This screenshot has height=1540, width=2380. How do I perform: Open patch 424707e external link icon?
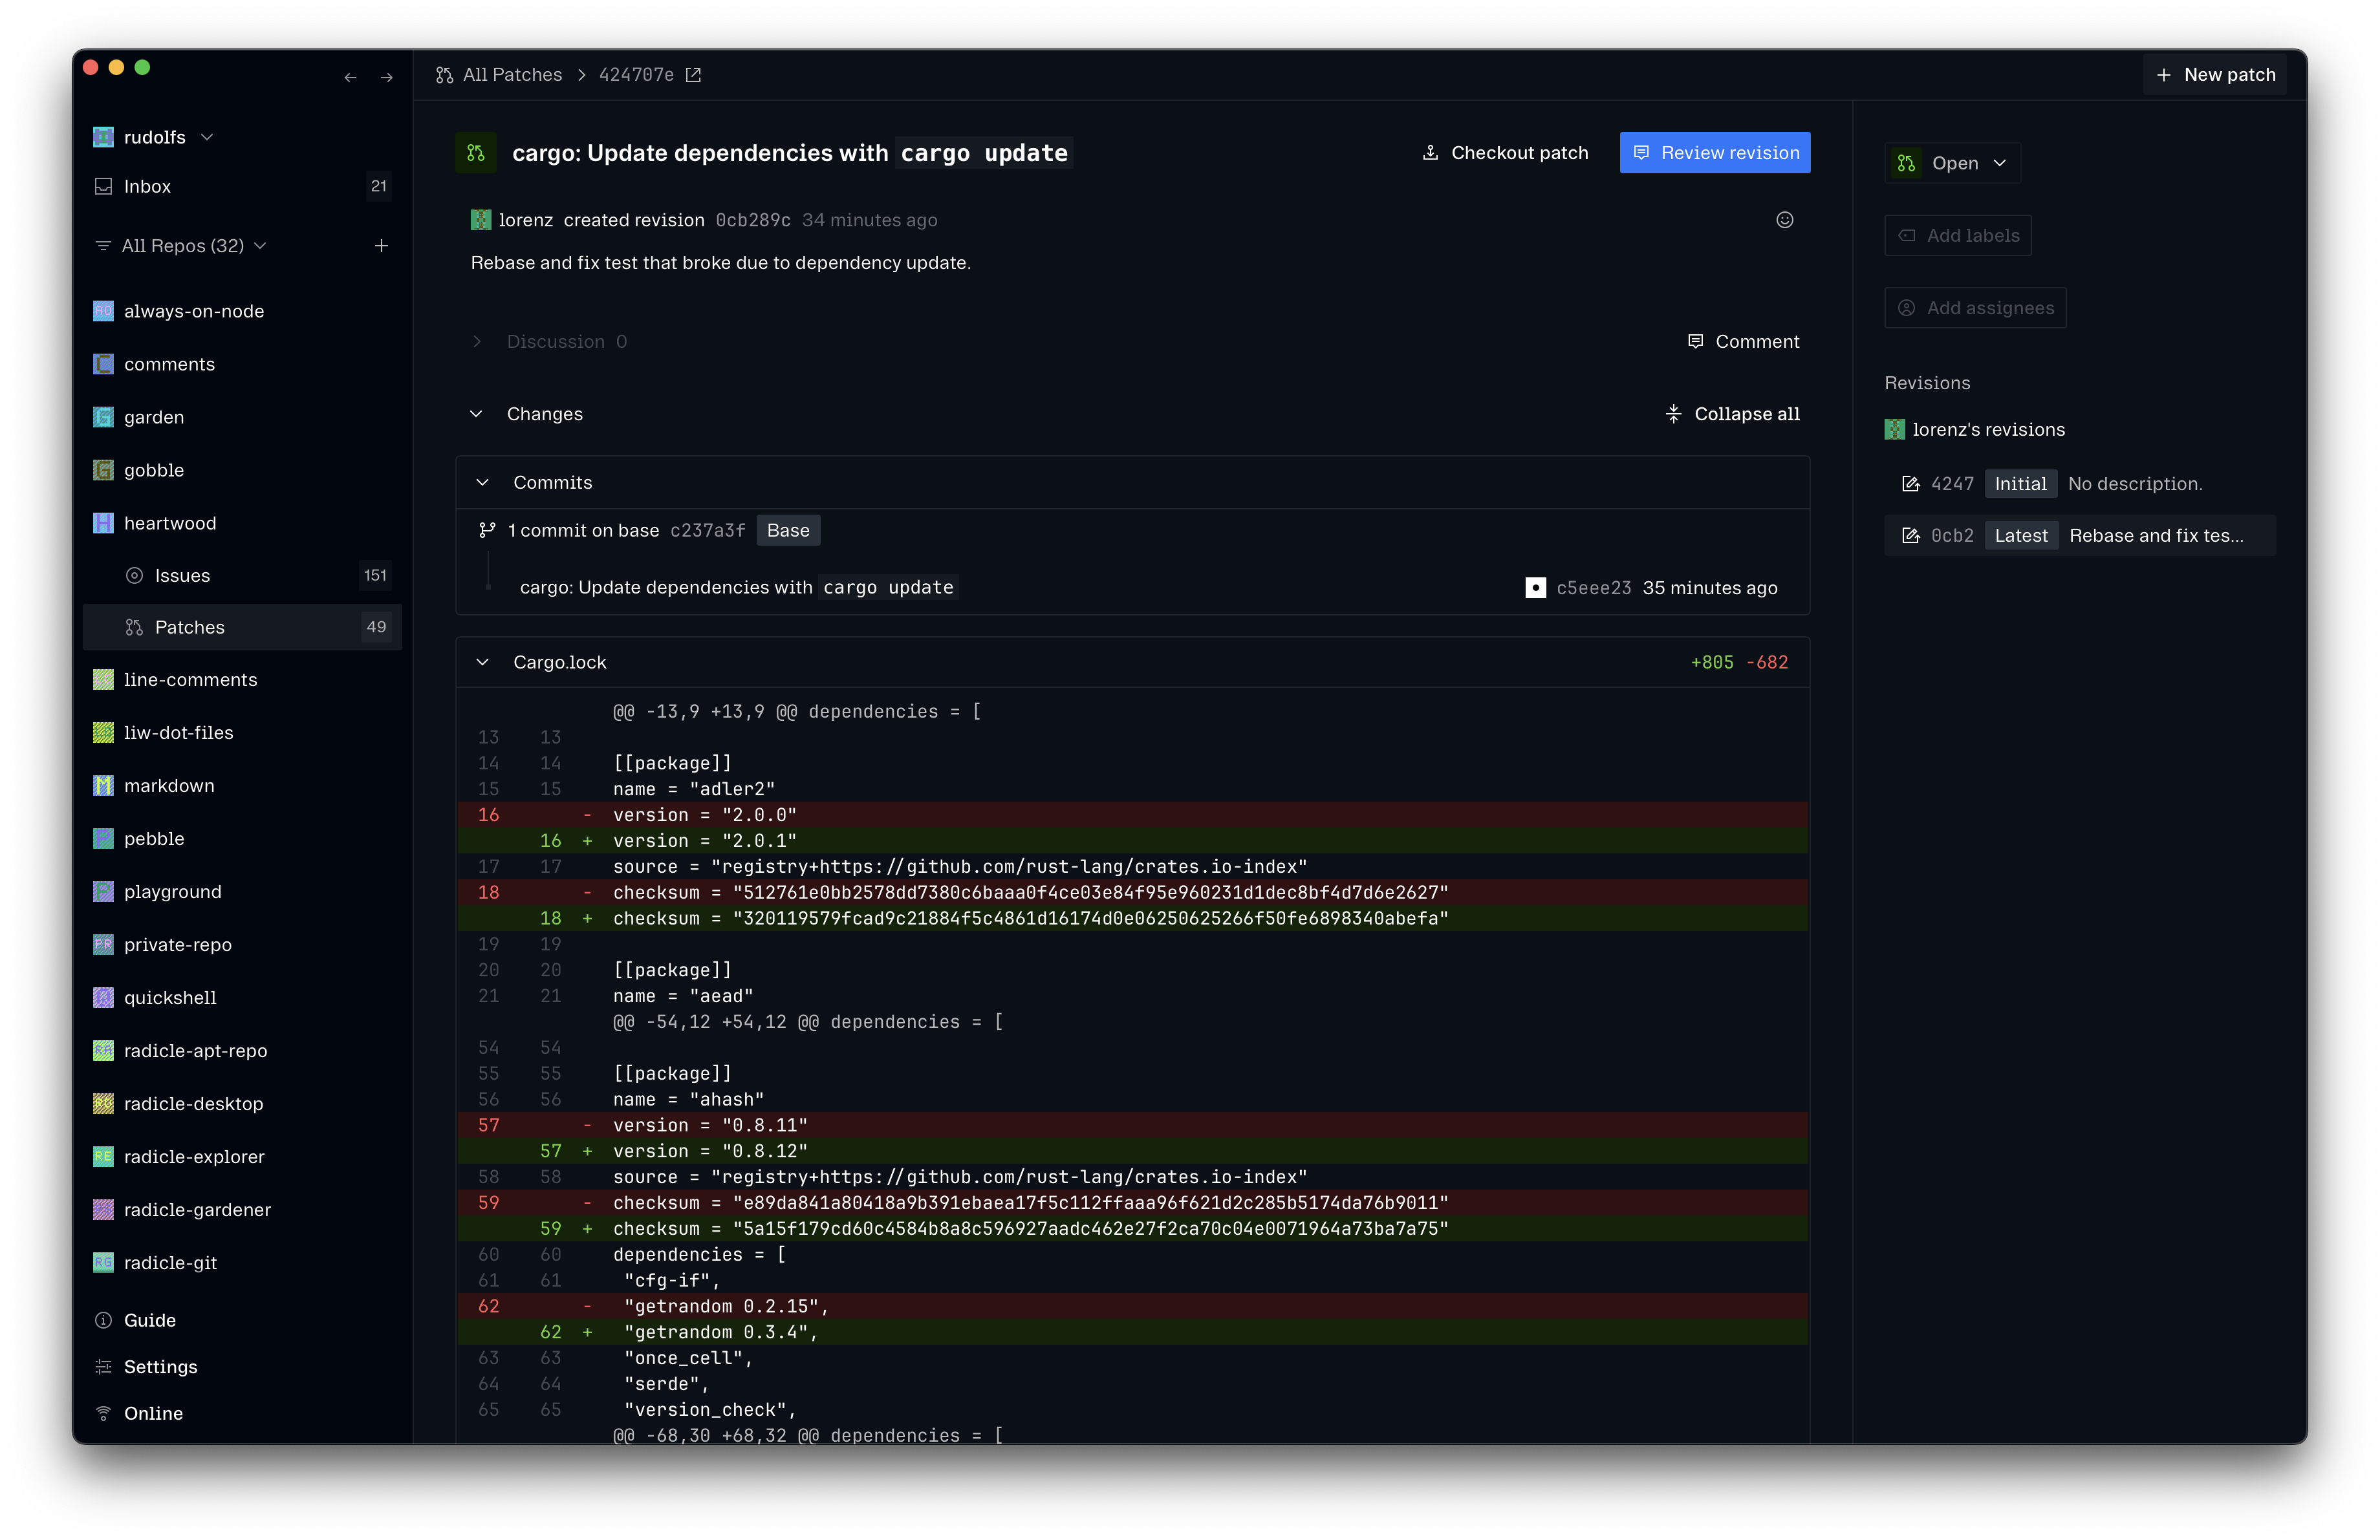[x=693, y=75]
